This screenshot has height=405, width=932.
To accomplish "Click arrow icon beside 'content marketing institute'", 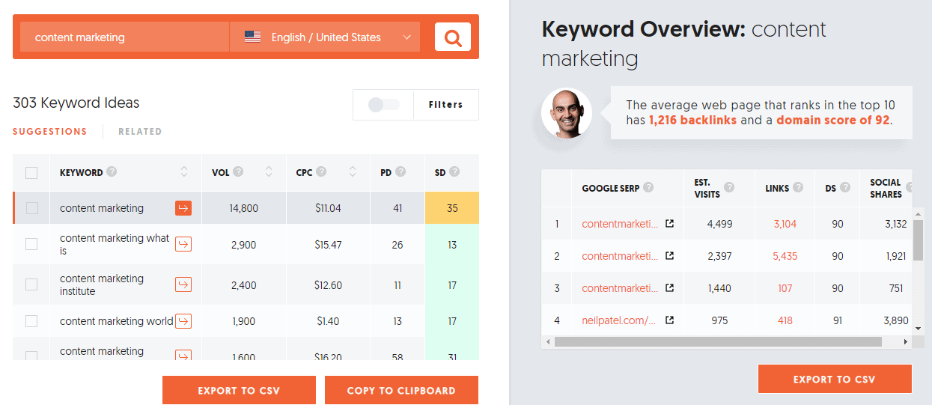I will pyautogui.click(x=183, y=284).
